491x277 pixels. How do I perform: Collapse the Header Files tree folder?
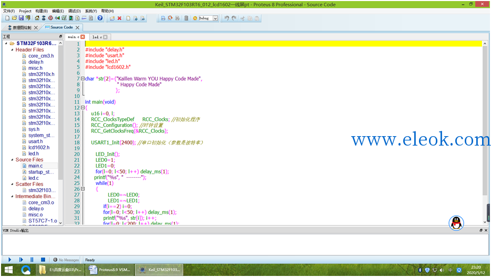[12, 49]
